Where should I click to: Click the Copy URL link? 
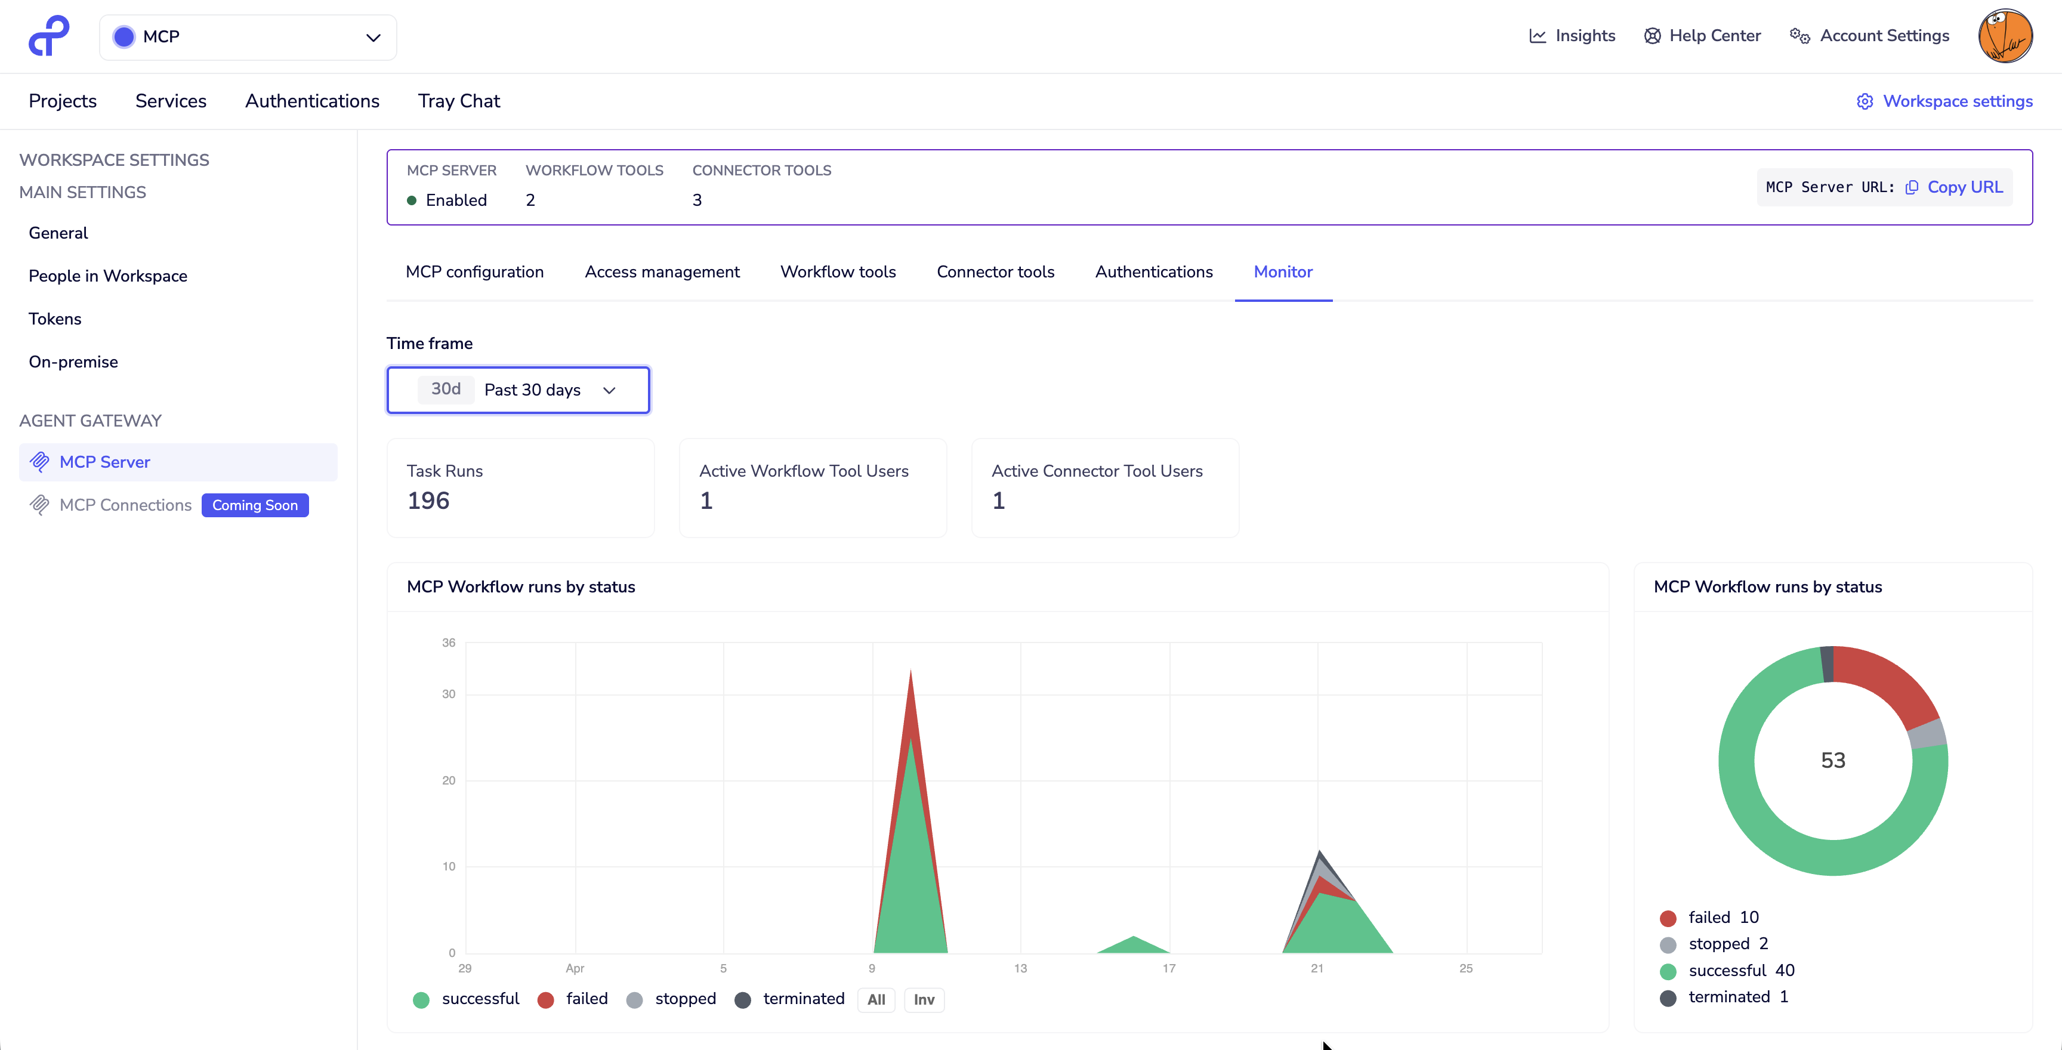coord(1964,187)
